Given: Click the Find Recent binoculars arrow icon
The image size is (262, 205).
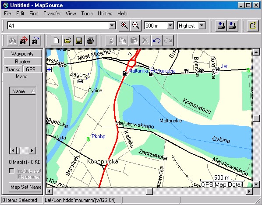Looking at the screenshot, I should coord(35,41).
